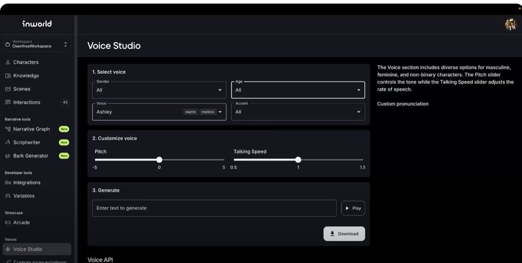Click the Bark Generator megaphone icon
Viewport: 522px width, 263px height.
tap(8, 155)
